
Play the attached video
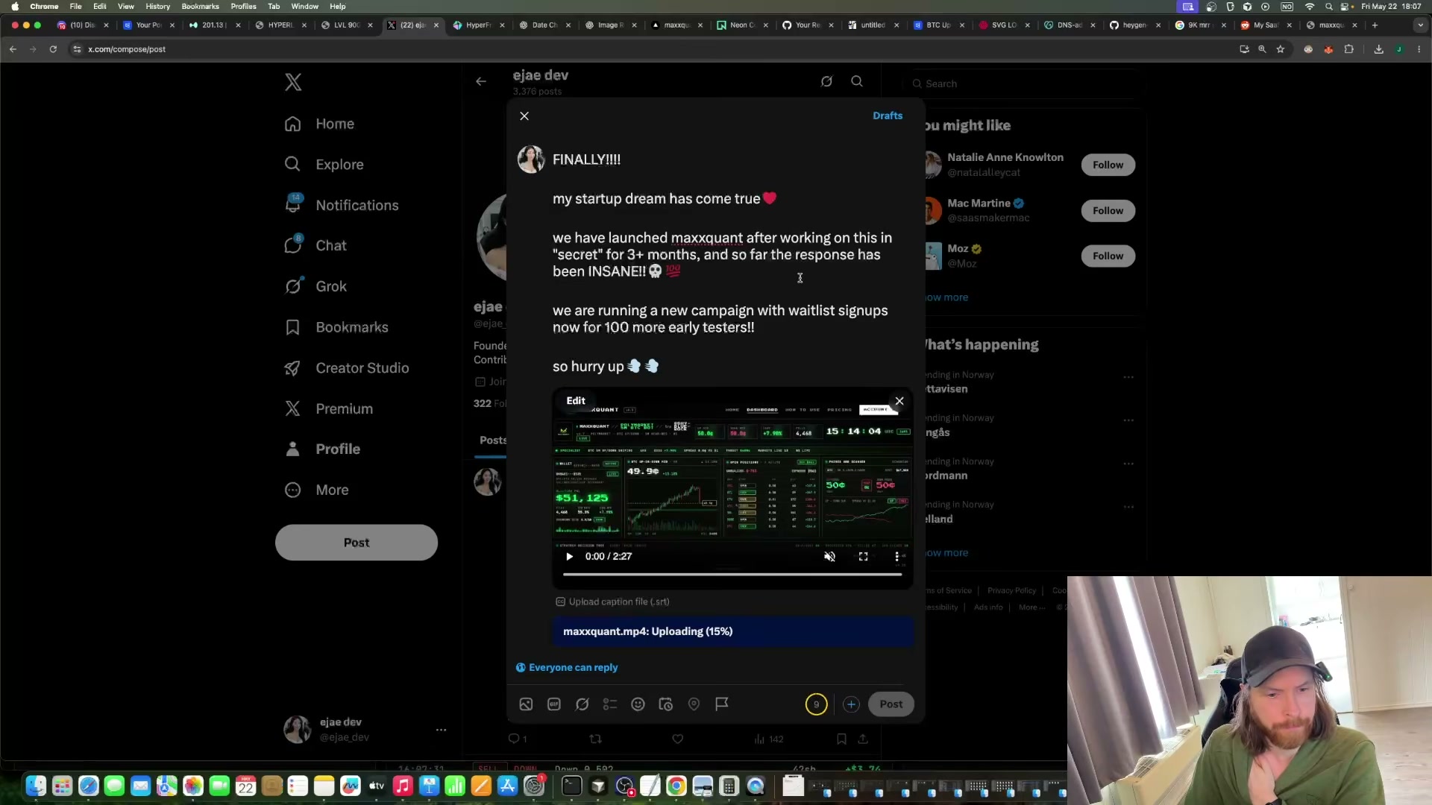point(569,557)
